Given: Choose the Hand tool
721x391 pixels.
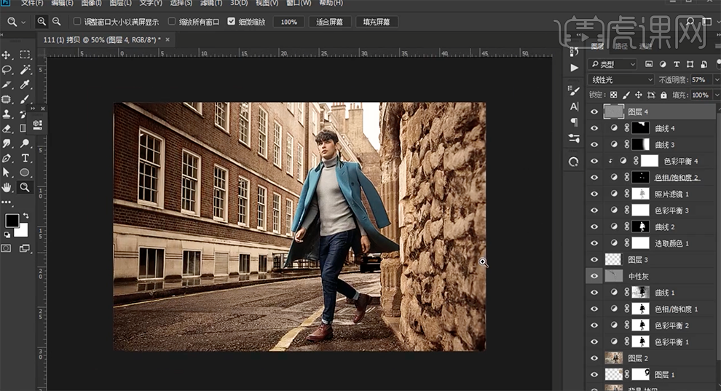Looking at the screenshot, I should click(x=7, y=187).
